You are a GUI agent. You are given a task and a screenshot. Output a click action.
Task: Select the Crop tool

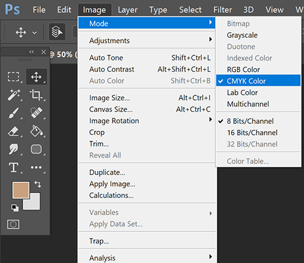click(36, 95)
